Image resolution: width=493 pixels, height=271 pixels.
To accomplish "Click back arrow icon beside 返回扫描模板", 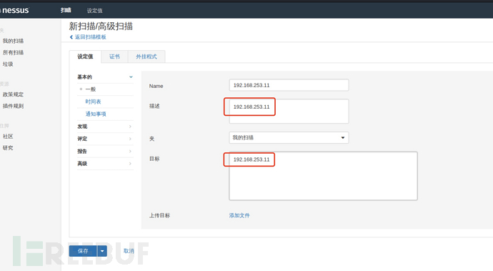I will [x=71, y=37].
